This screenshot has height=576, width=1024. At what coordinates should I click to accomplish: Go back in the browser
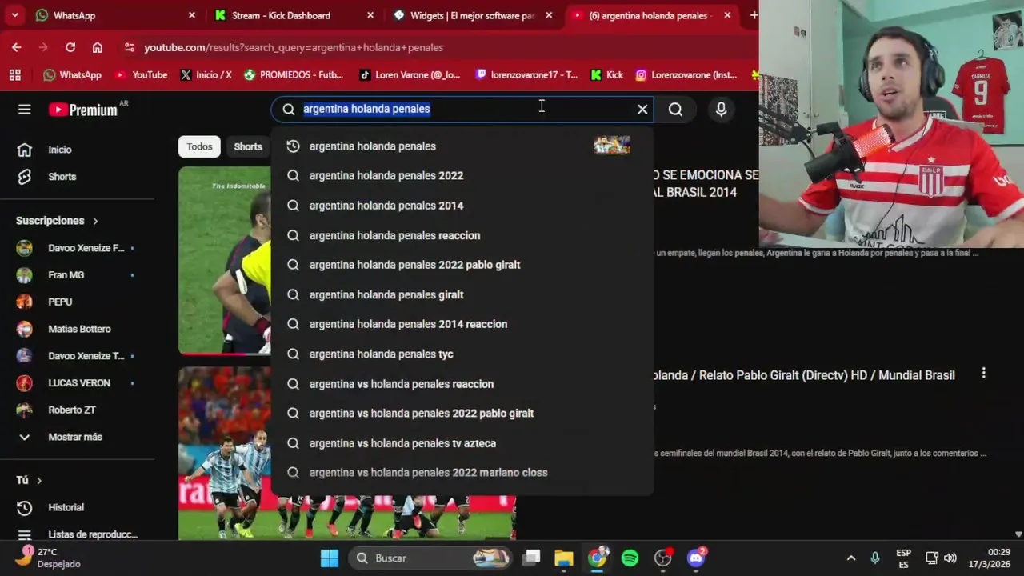point(16,47)
